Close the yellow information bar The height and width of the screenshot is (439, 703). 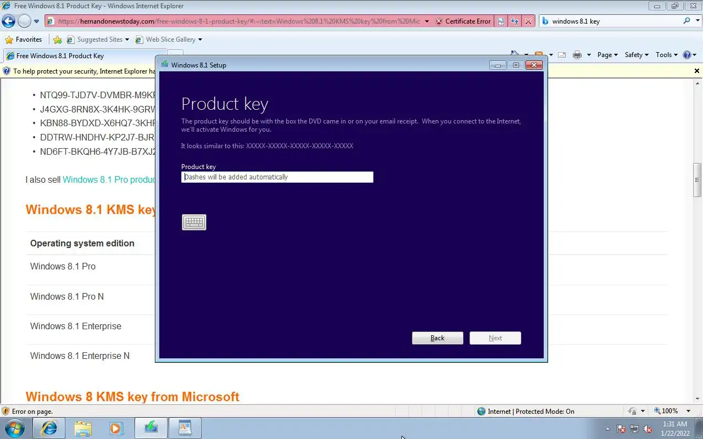697,71
